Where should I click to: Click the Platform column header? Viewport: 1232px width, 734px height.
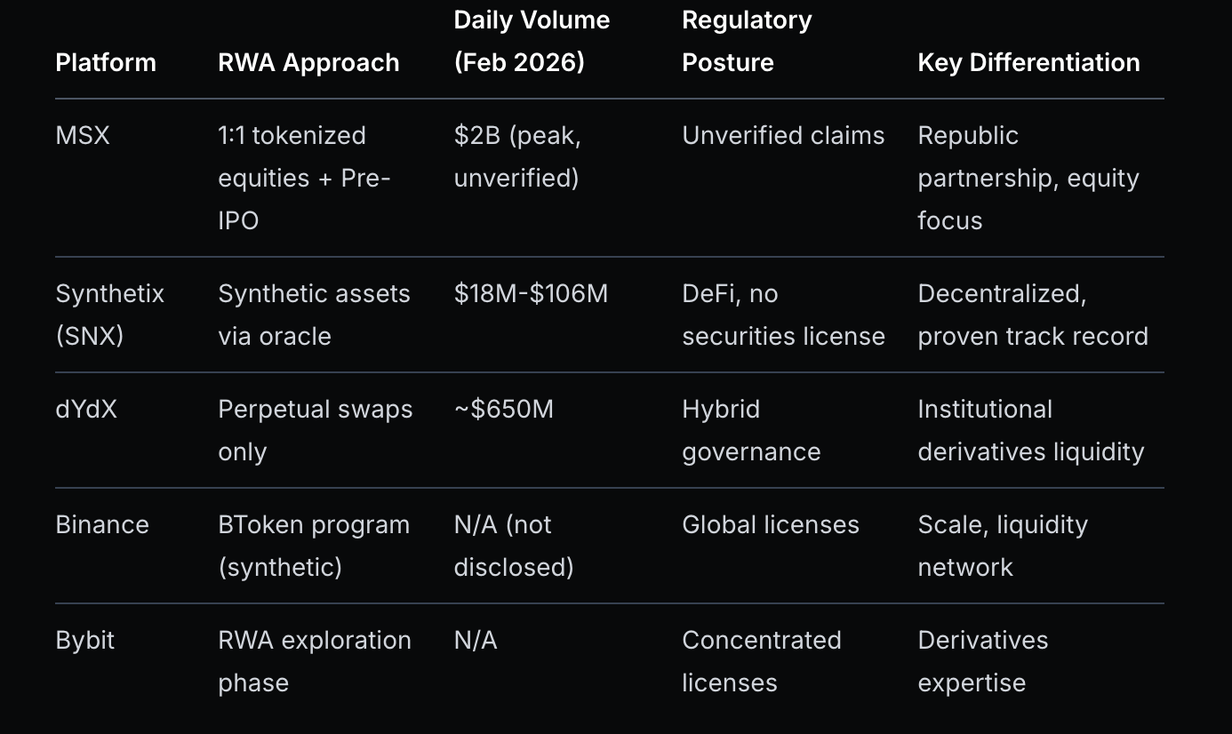point(106,62)
